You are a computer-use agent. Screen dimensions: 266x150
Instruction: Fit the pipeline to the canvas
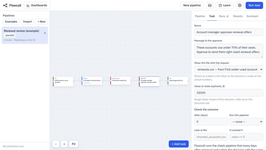(x=74, y=144)
